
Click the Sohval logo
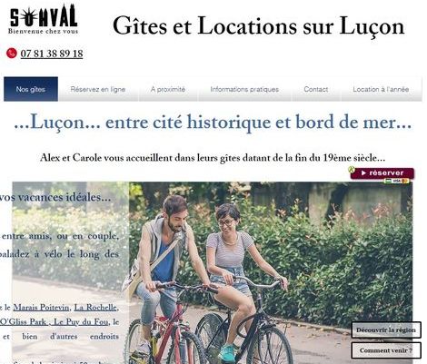43,19
